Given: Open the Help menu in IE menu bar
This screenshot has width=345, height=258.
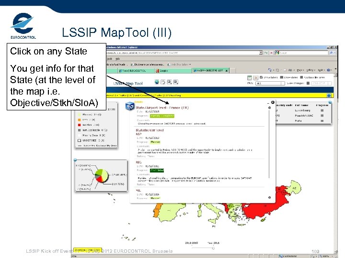Looking at the screenshot, I should pyautogui.click(x=118, y=59).
